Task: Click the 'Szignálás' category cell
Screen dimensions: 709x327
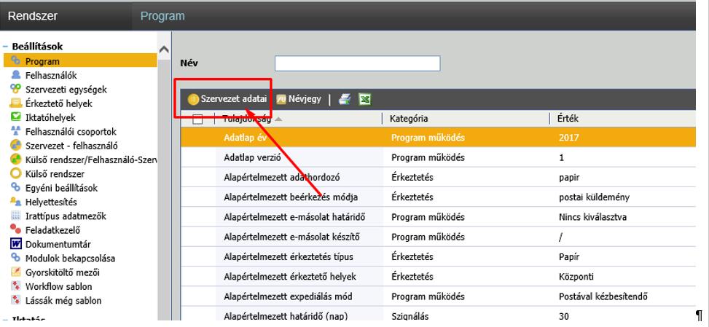Action: (410, 317)
